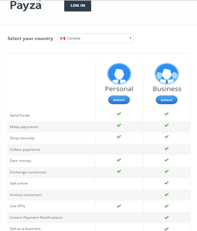Click Personal checkmark for Exchange currencies
Image resolution: width=197 pixels, height=231 pixels.
119,171
